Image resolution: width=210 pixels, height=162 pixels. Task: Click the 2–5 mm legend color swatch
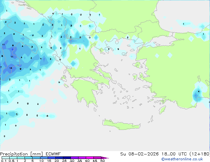tap(28, 158)
